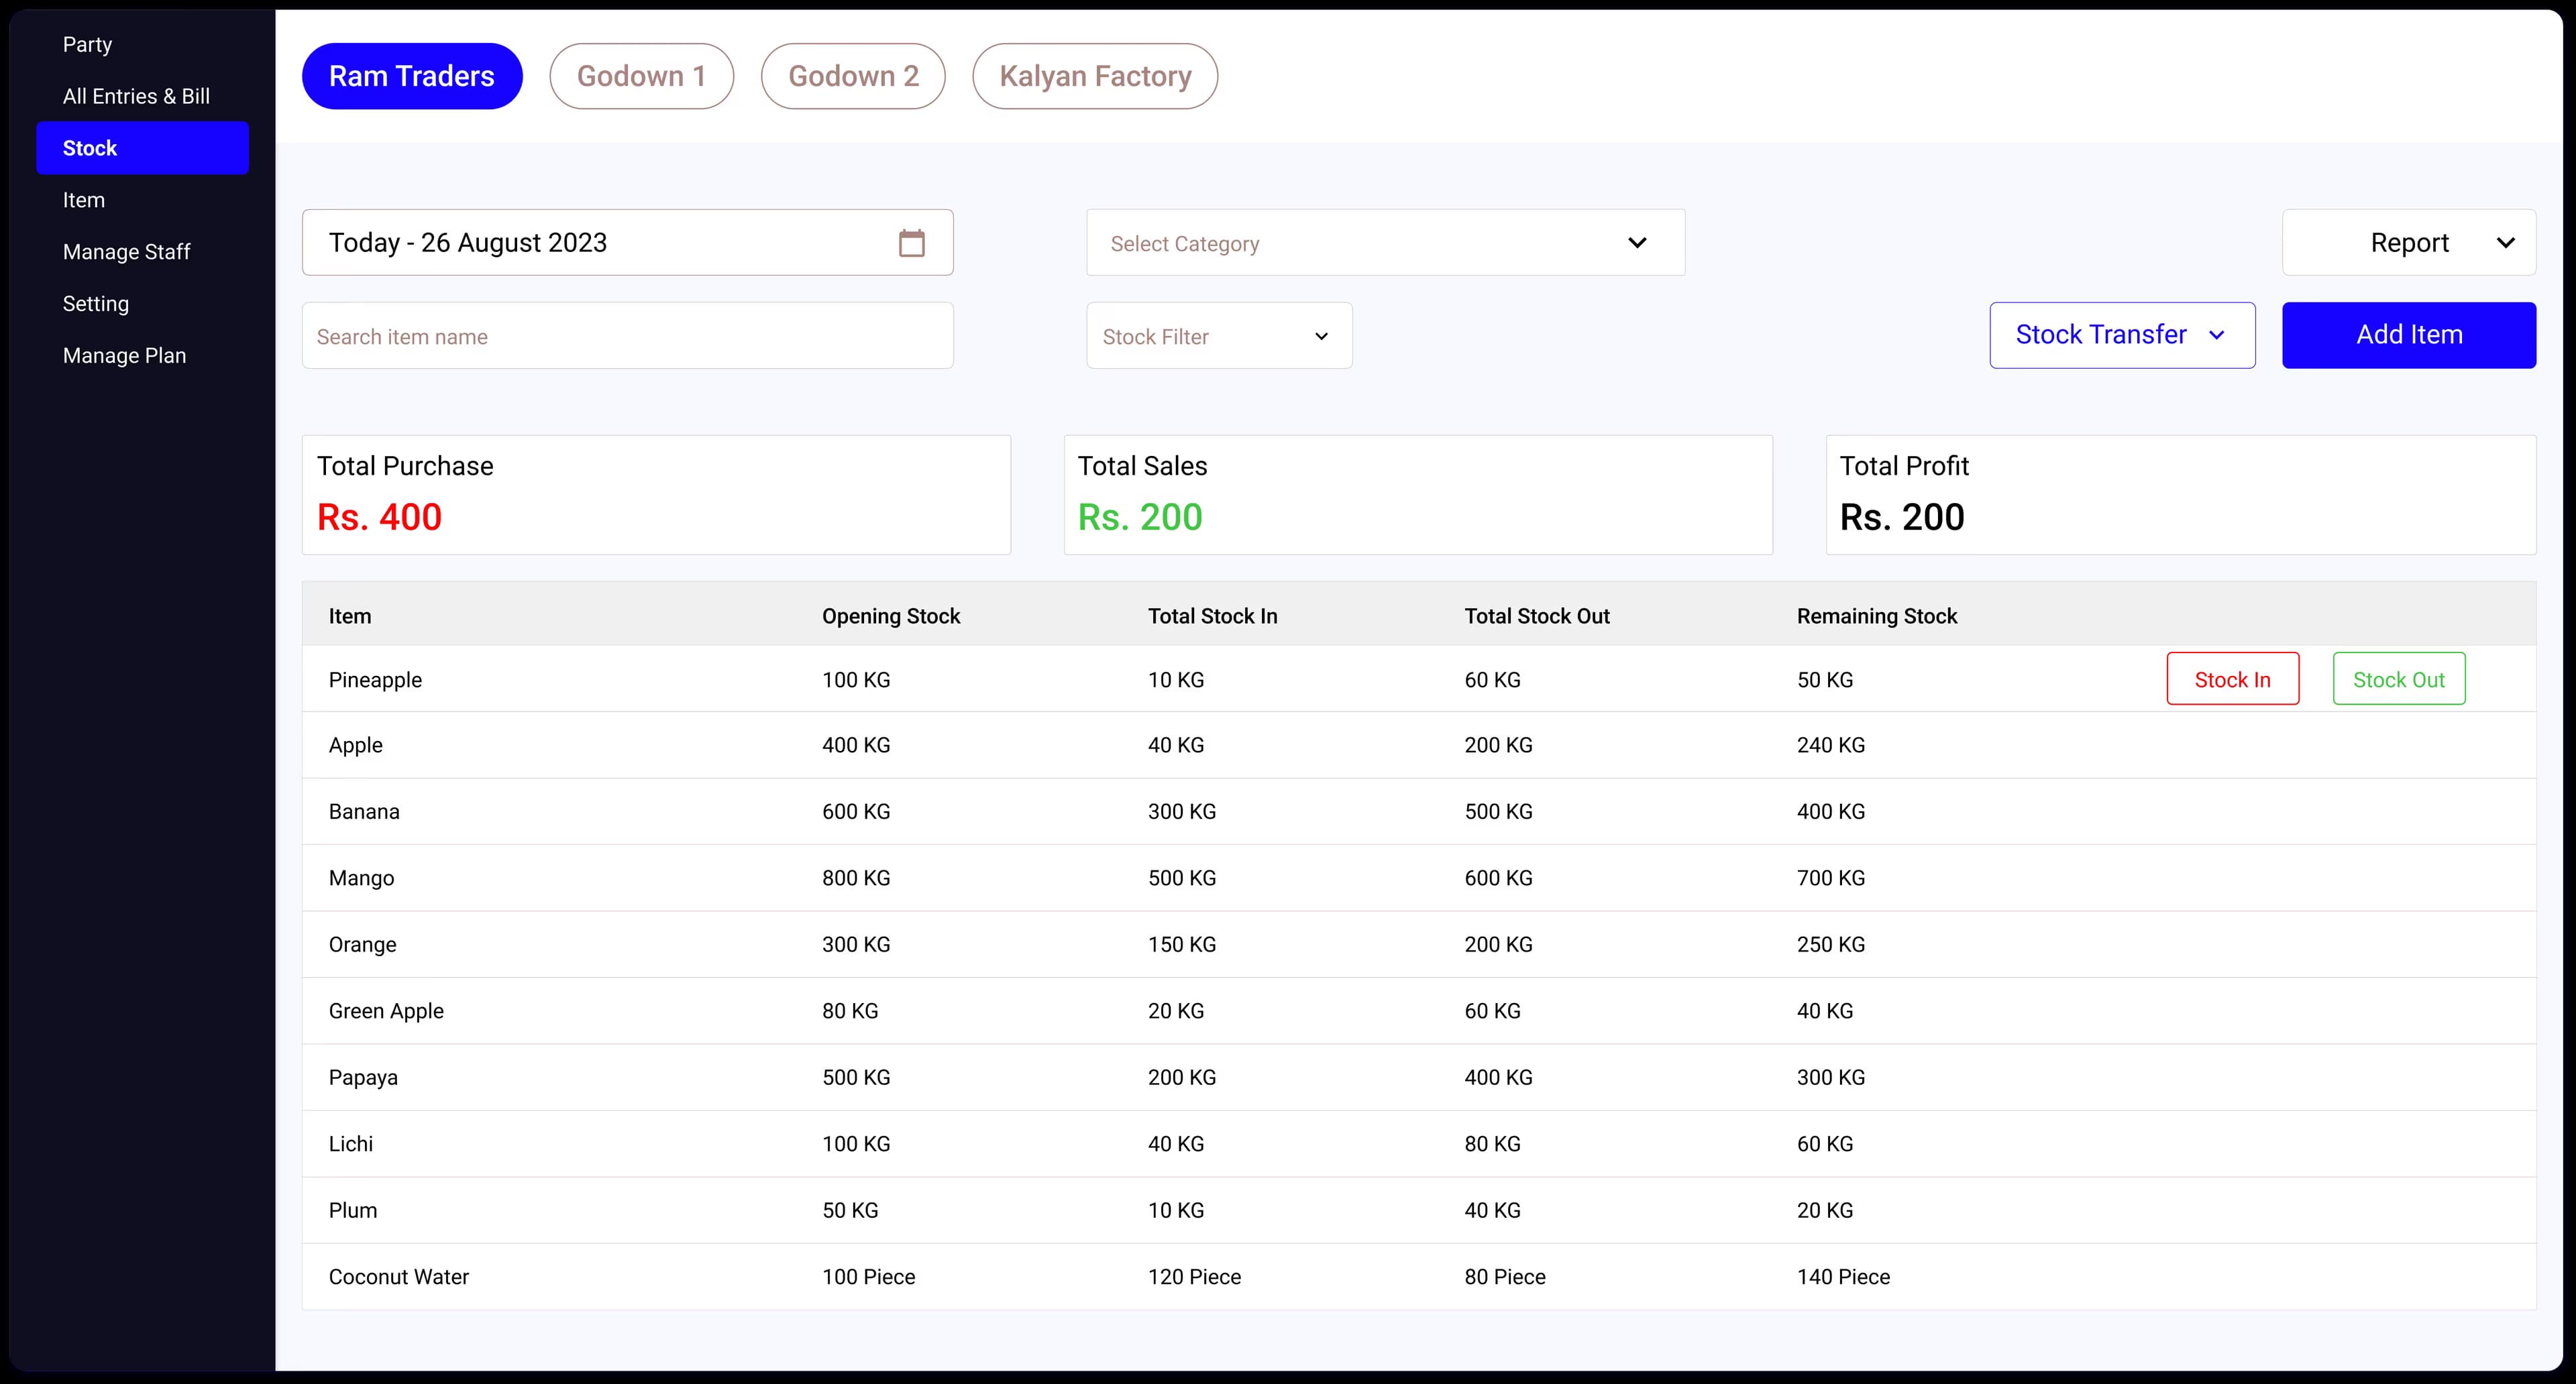Image resolution: width=2576 pixels, height=1384 pixels.
Task: Select the Apple item name
Action: (356, 746)
